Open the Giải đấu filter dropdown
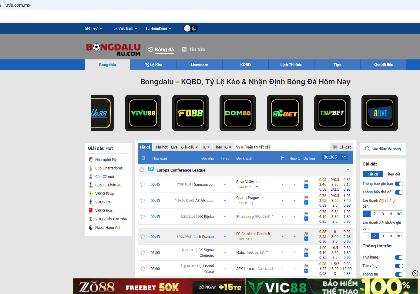Viewport: 420px width, 294px height. tap(190, 147)
